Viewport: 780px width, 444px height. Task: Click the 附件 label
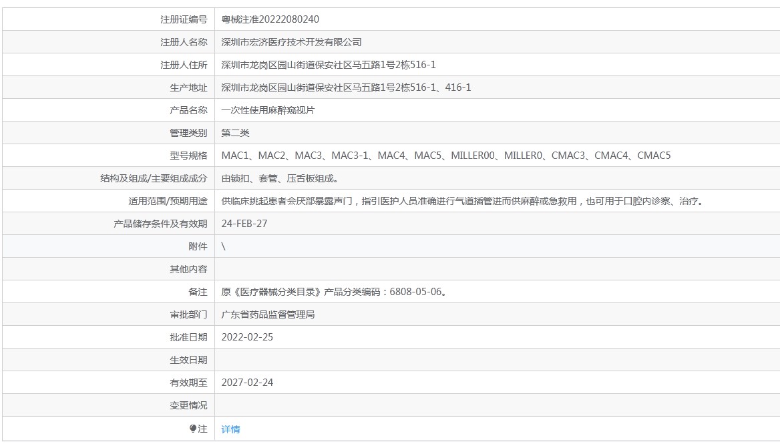click(x=198, y=246)
